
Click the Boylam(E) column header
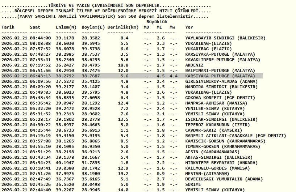click(x=93, y=27)
